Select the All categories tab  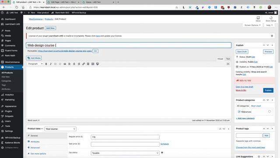pyautogui.click(x=243, y=106)
